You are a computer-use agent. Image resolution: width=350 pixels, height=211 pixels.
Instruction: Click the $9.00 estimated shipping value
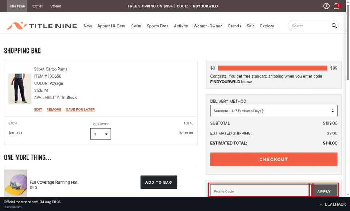coord(332,133)
